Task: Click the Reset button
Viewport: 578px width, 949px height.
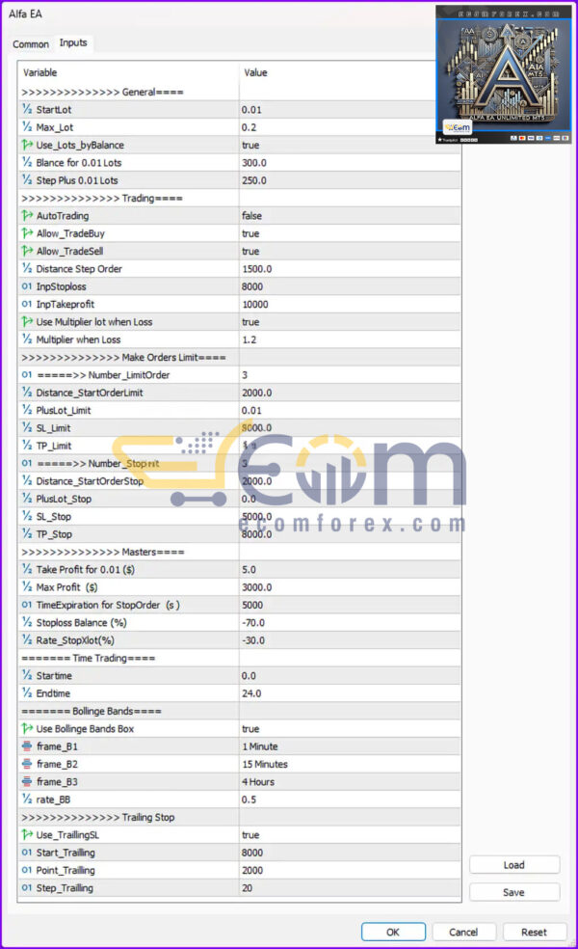Action: click(534, 932)
